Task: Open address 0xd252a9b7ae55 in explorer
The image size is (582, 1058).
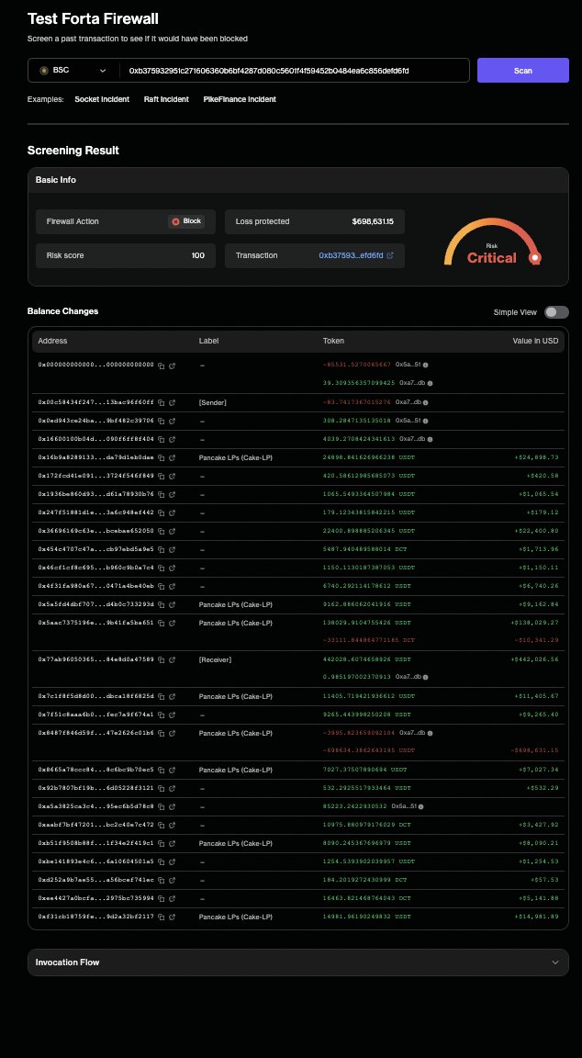Action: (172, 880)
